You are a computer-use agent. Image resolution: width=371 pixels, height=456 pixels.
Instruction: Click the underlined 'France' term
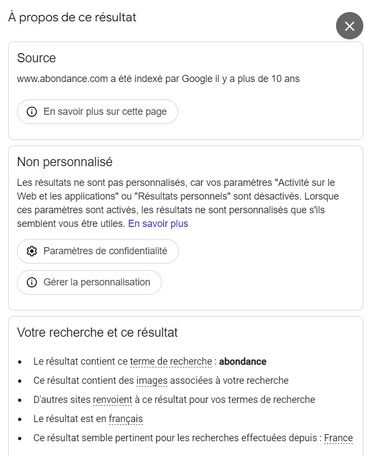pyautogui.click(x=338, y=438)
